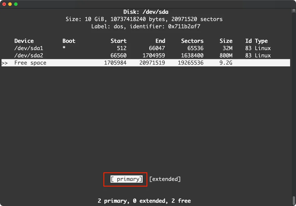This screenshot has height=206, width=296.
Task: Click the Device column header
Action: click(x=24, y=41)
